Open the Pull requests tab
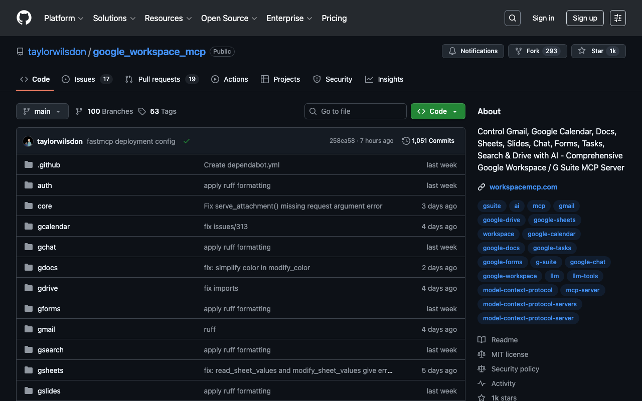This screenshot has height=401, width=642. pyautogui.click(x=159, y=79)
